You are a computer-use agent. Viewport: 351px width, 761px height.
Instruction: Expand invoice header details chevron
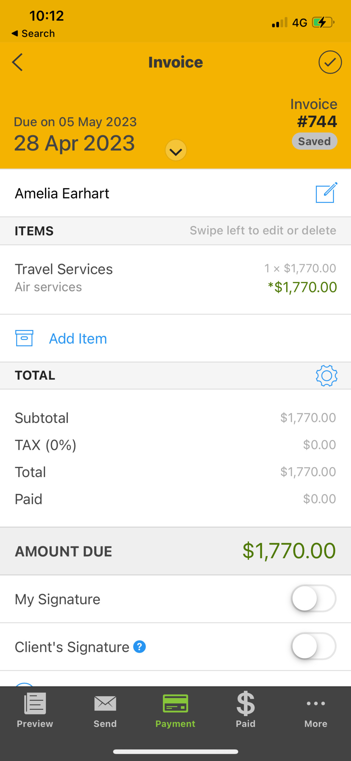(x=176, y=151)
